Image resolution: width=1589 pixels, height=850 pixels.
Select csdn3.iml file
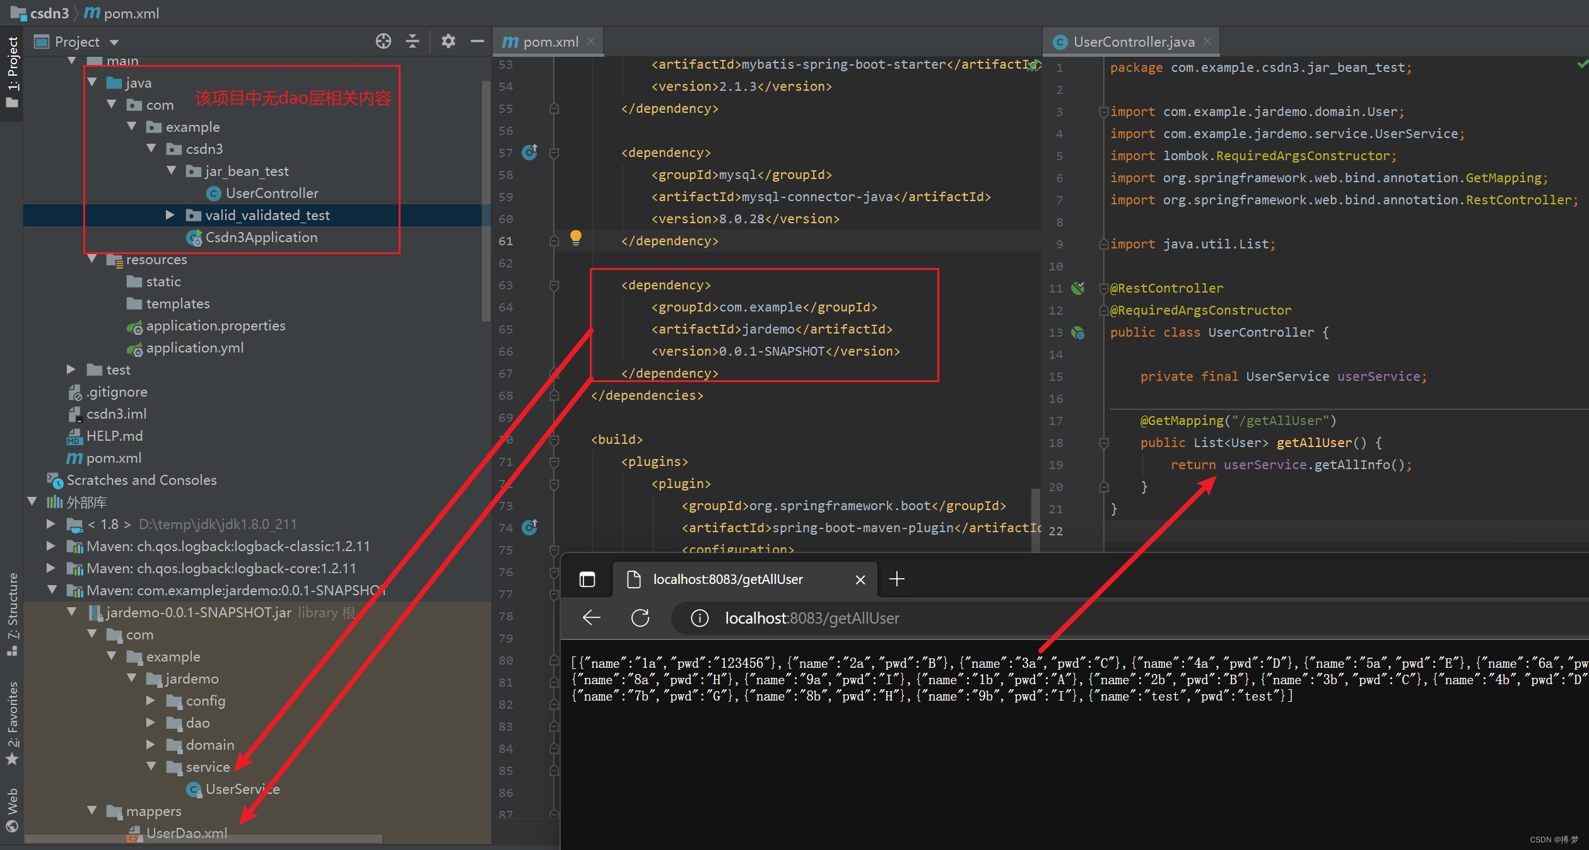107,414
